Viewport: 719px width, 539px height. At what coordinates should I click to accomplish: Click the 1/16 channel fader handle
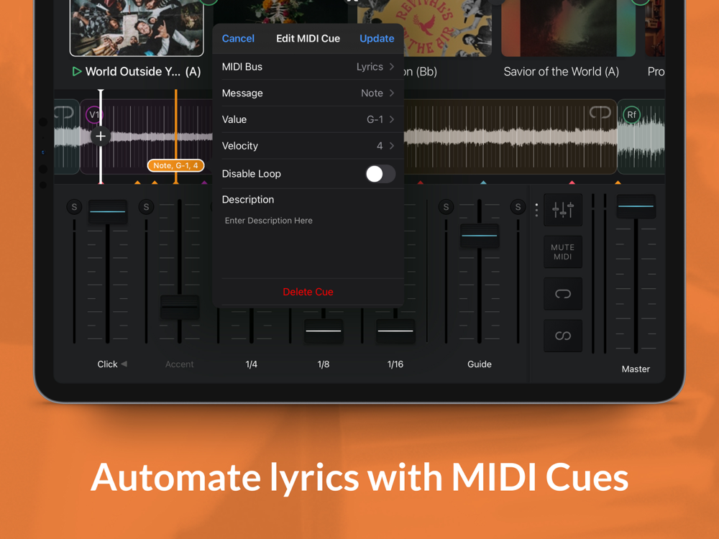click(395, 331)
